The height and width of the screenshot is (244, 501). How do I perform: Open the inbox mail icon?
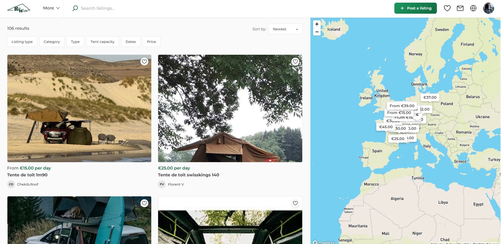point(460,8)
